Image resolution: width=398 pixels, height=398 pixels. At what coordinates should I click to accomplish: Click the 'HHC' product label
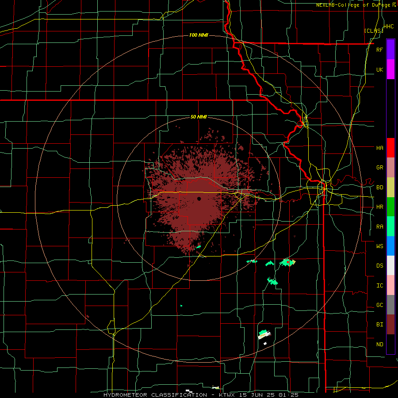coord(388,27)
